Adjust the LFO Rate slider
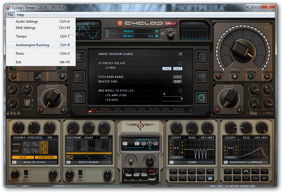The image size is (283, 193). coord(172,100)
